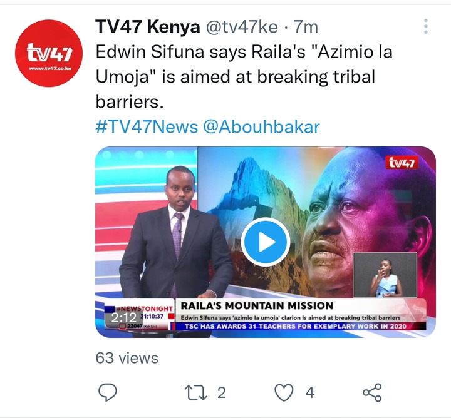Like the tweet with the heart icon
Viewport: 451px width, 418px height.
pos(284,392)
